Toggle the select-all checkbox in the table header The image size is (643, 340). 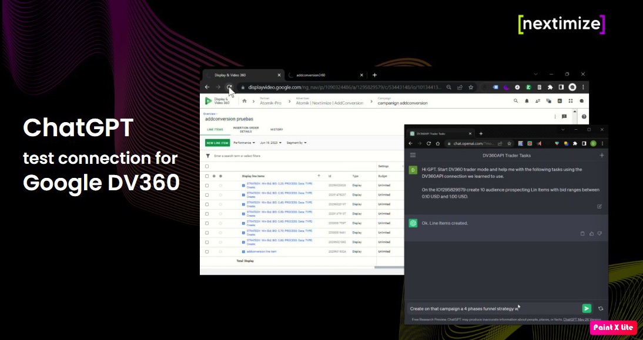pyautogui.click(x=207, y=176)
